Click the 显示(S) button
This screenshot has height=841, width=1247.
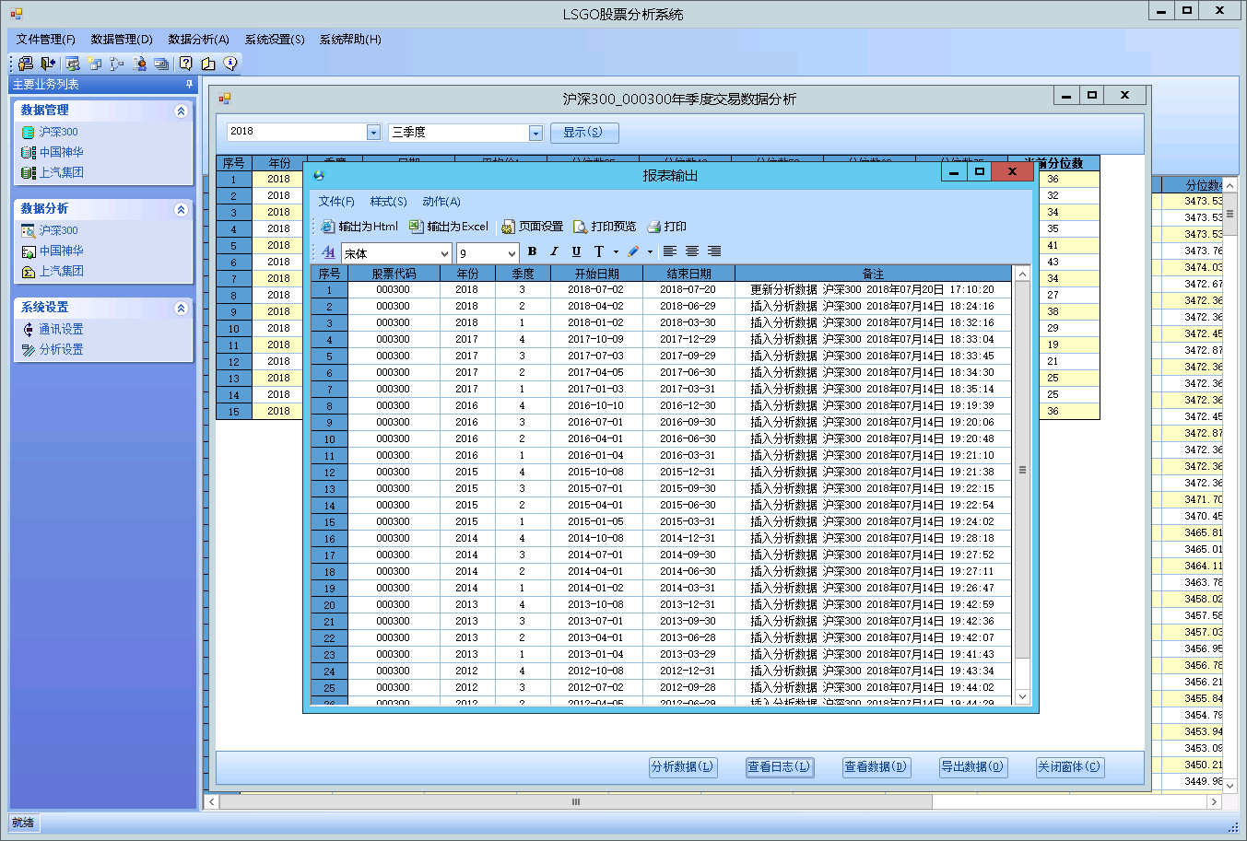click(x=584, y=133)
